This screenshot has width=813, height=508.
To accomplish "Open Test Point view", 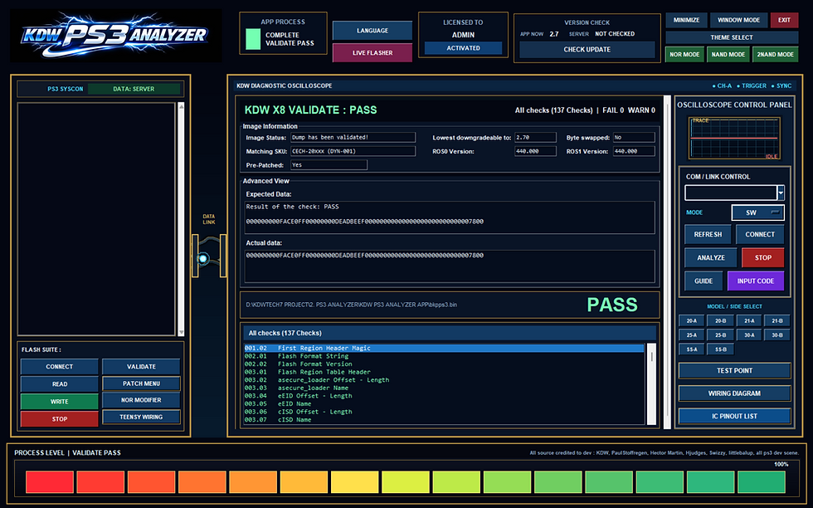I will 734,371.
